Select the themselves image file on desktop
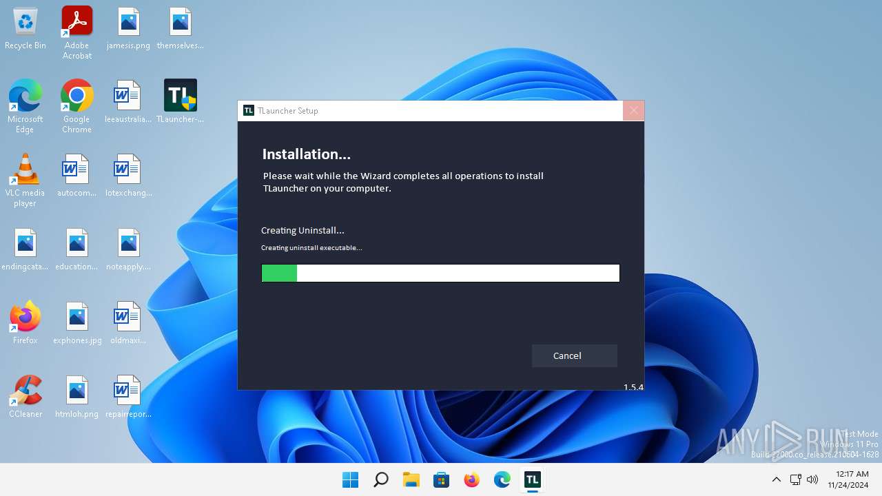Image resolution: width=882 pixels, height=496 pixels. click(181, 29)
